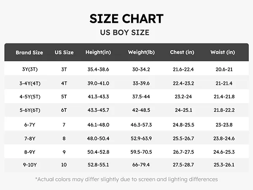Viewport: 253px width, 190px height.
Task: Select the 3Y(3T) brand size cell
Action: (x=30, y=69)
